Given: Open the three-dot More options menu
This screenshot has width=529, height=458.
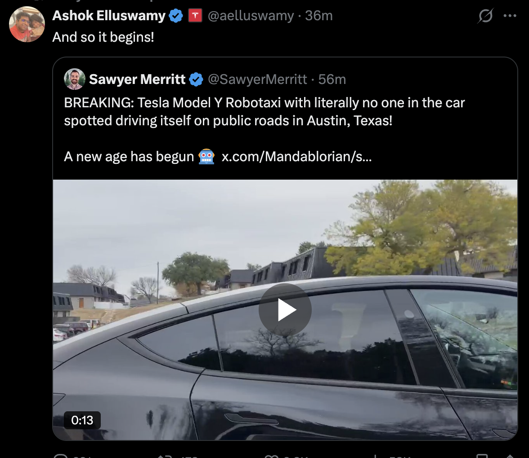Looking at the screenshot, I should (510, 16).
